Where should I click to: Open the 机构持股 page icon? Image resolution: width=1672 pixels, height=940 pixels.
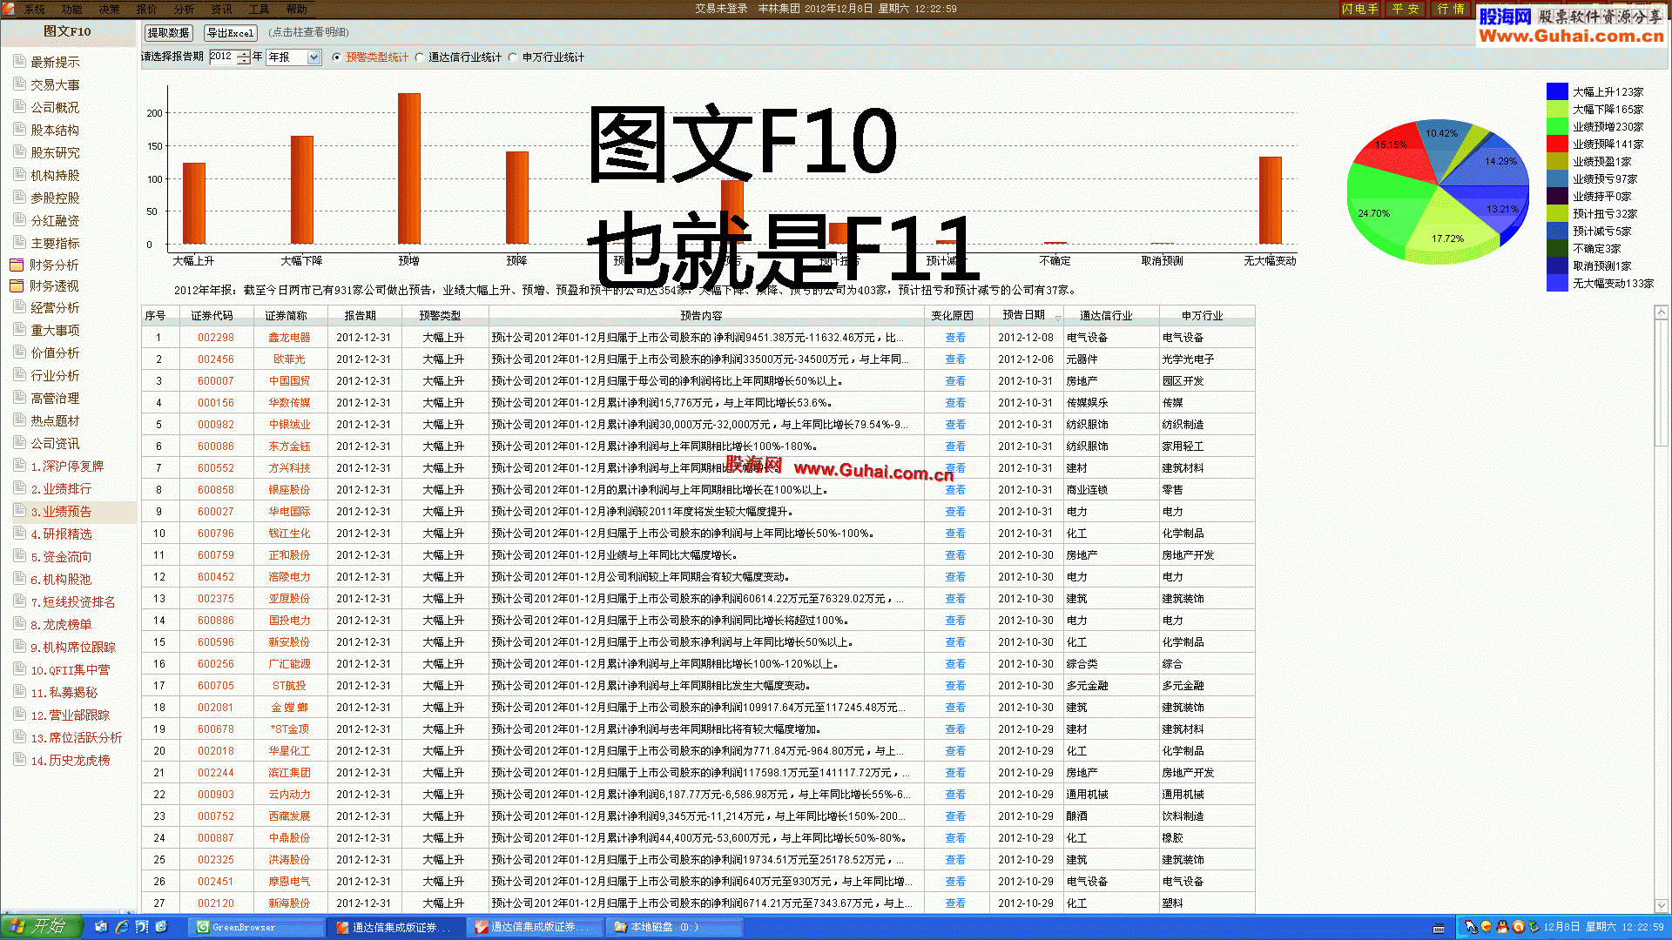[x=19, y=174]
